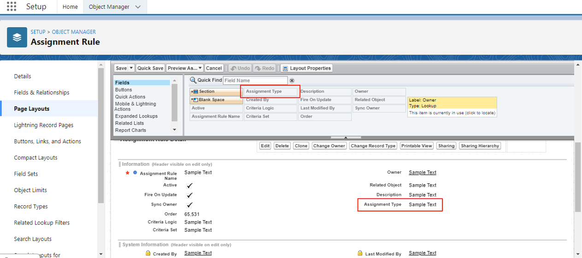Click the Sync Owner checkmark
The image size is (582, 258).
point(189,205)
